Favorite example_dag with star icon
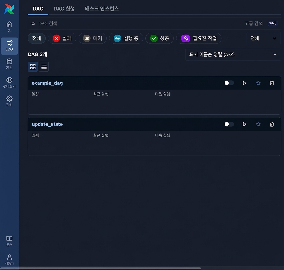 click(258, 83)
